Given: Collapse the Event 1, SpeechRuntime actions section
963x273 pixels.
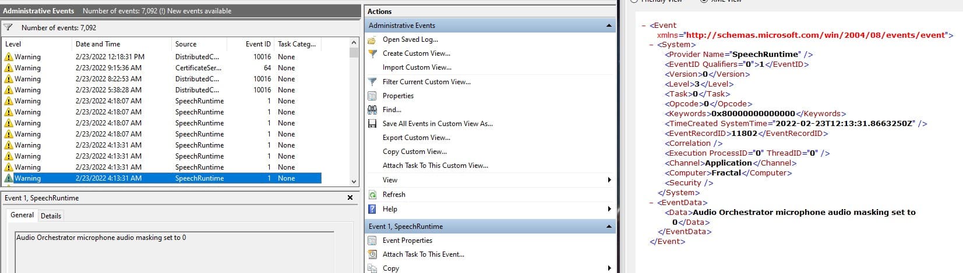Looking at the screenshot, I should (609, 227).
